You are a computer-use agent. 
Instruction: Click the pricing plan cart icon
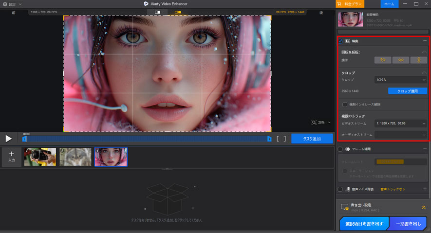coord(339,4)
